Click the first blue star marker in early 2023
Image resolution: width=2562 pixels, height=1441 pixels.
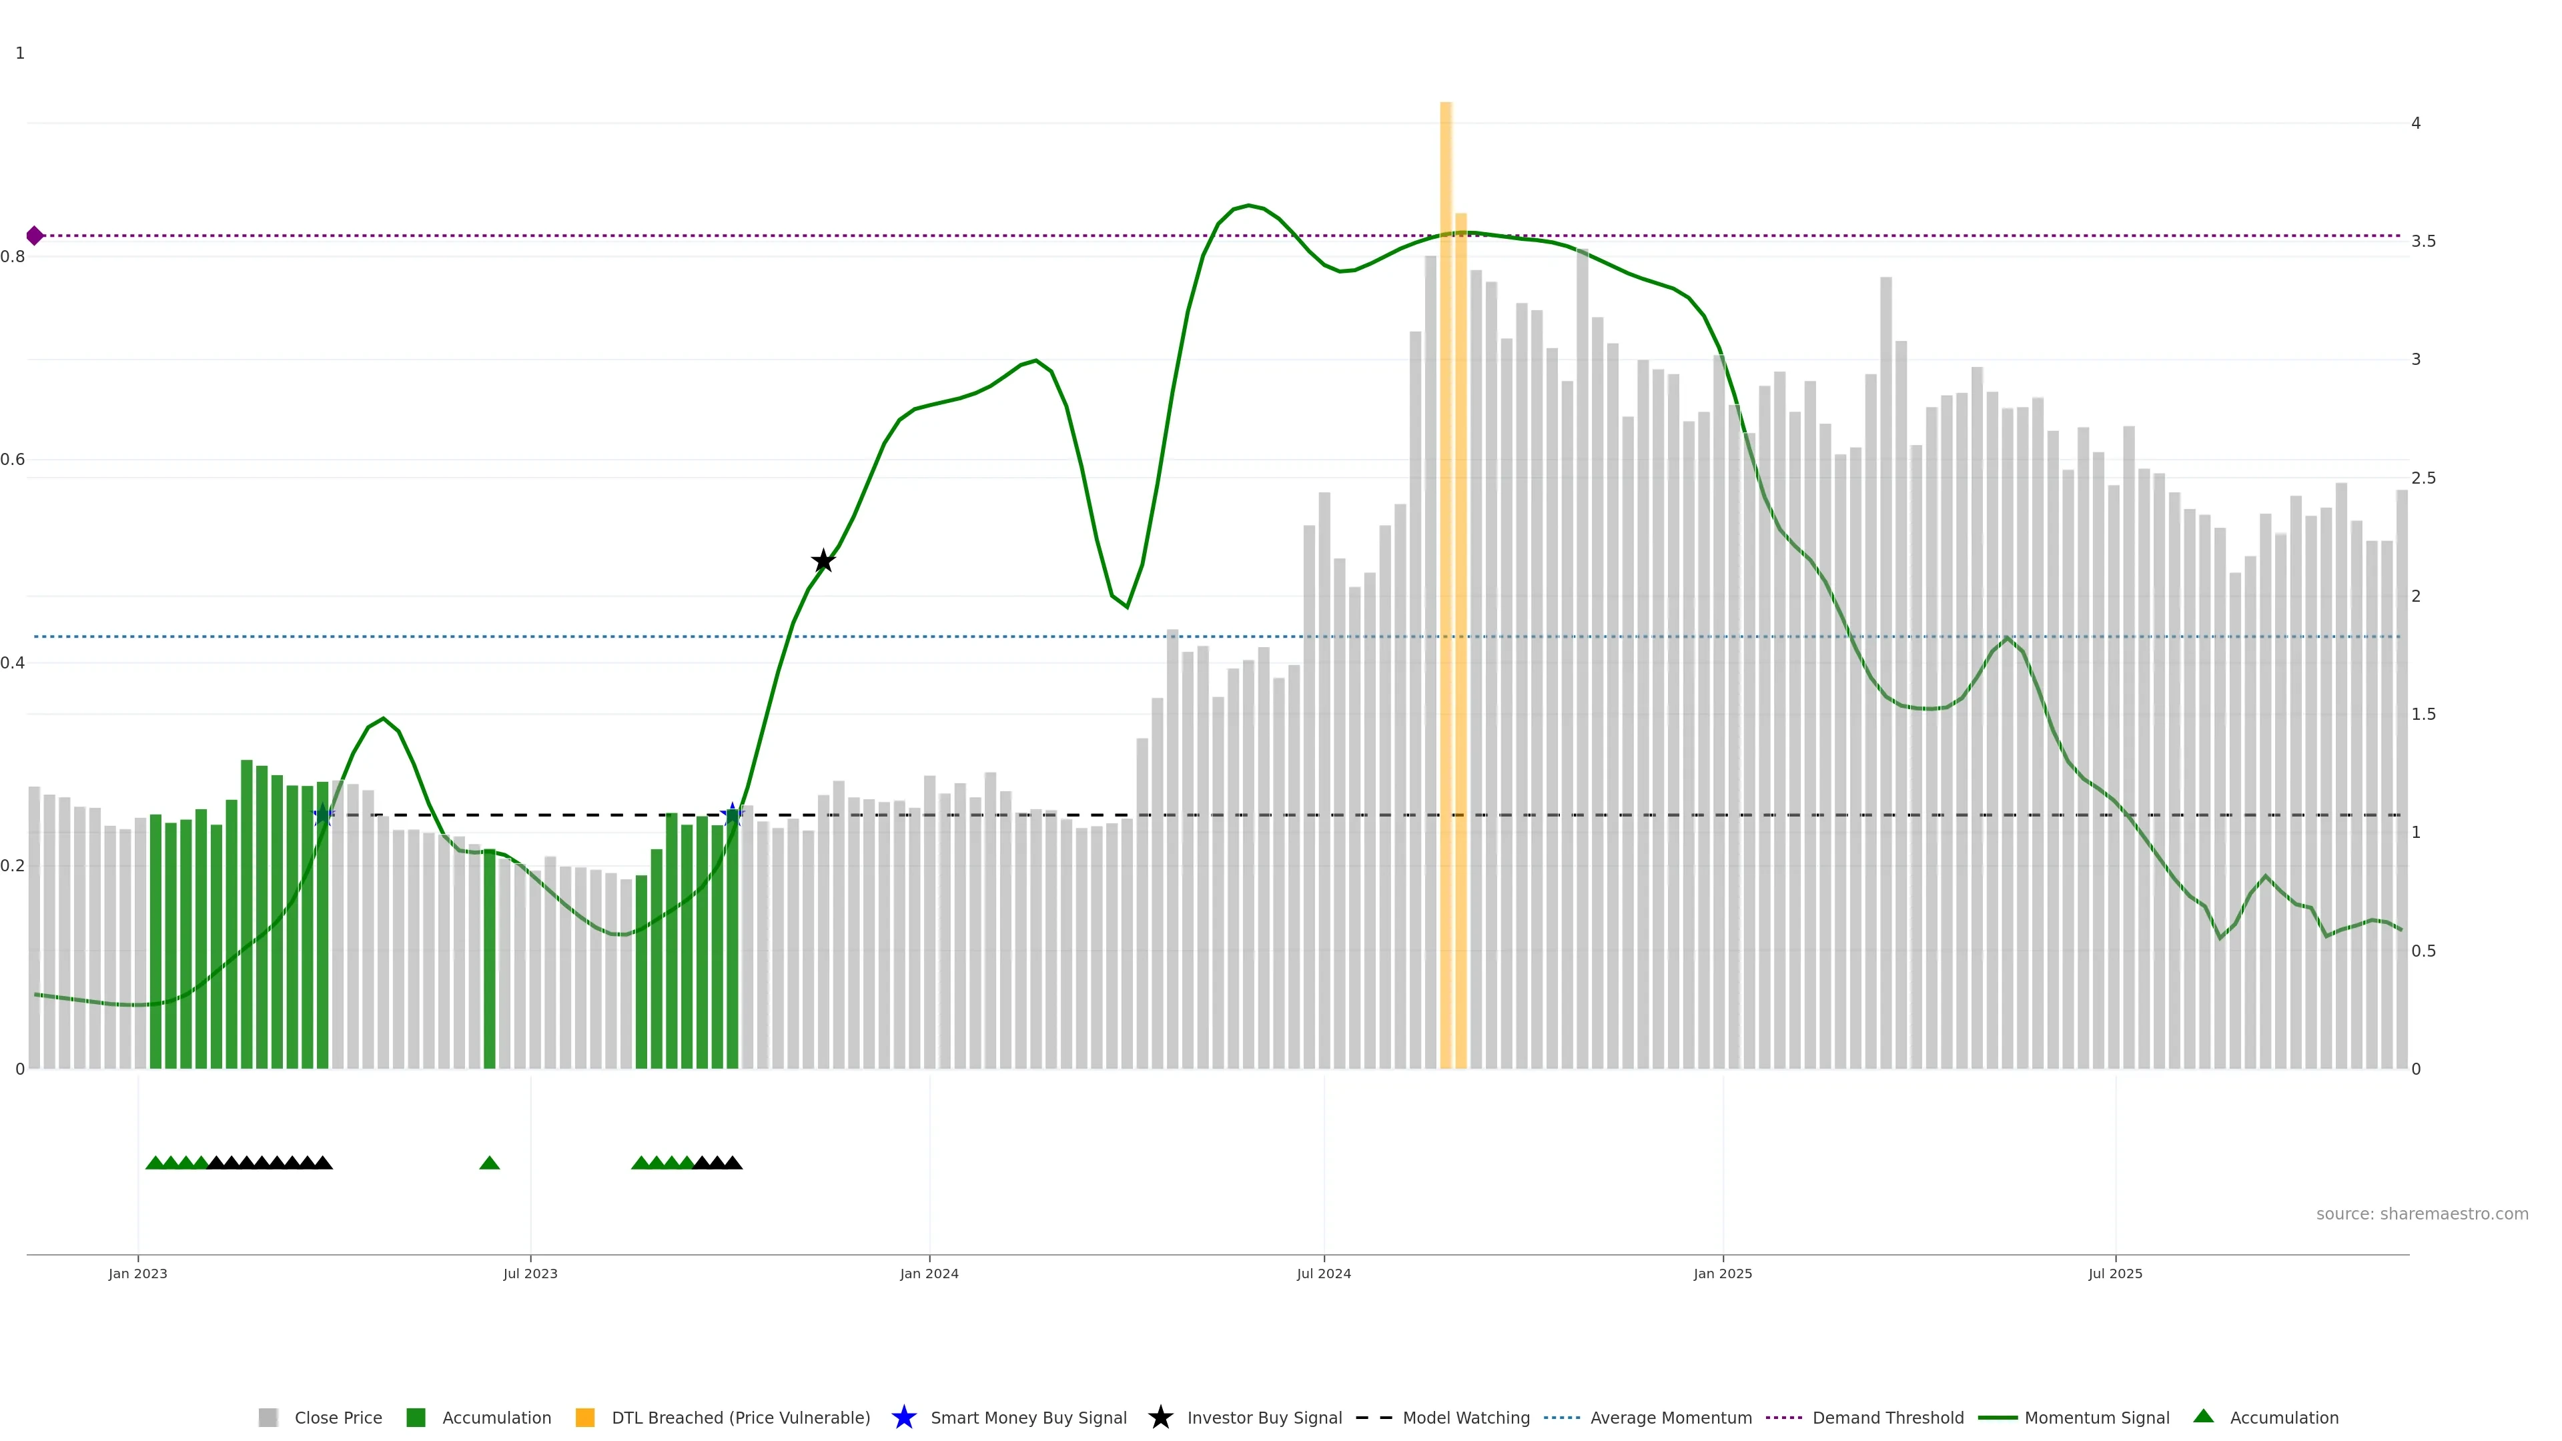click(x=323, y=815)
